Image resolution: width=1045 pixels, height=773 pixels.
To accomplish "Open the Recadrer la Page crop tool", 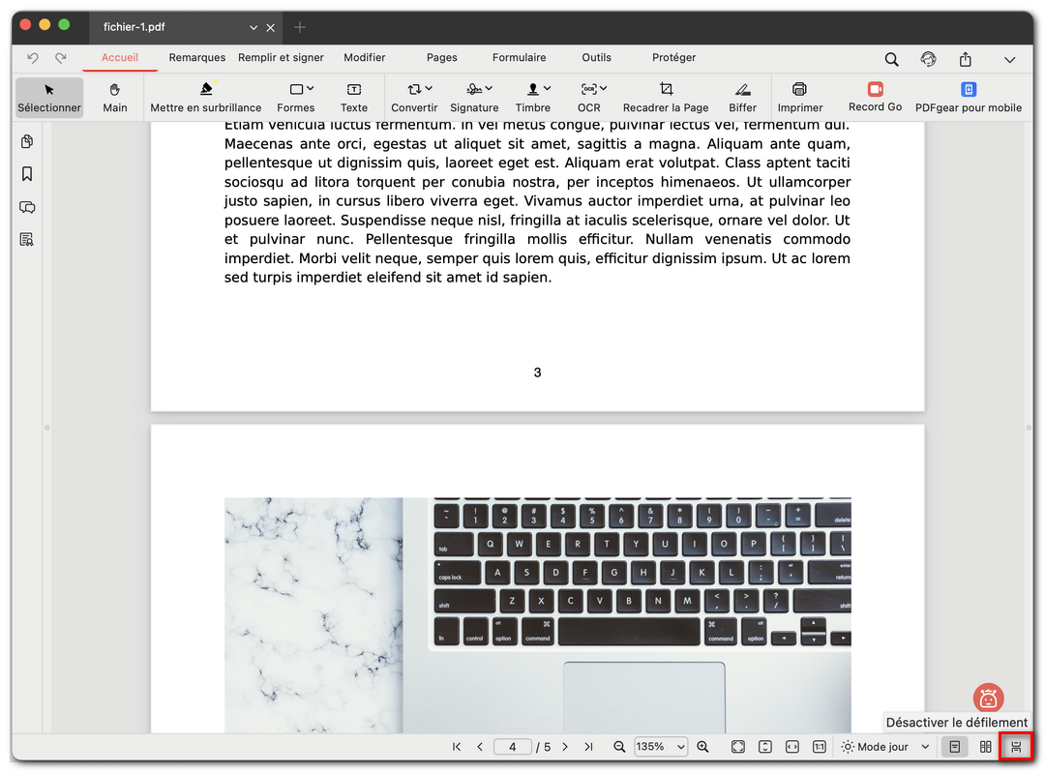I will click(x=666, y=97).
